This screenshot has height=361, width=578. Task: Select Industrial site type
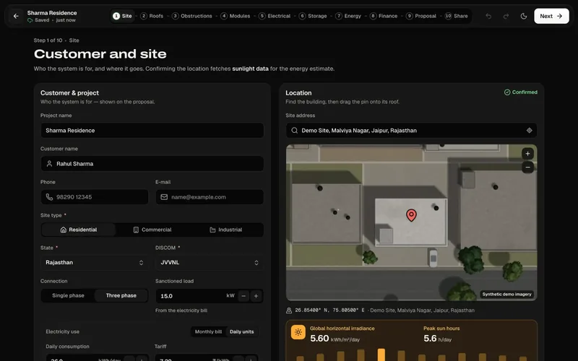pos(226,230)
